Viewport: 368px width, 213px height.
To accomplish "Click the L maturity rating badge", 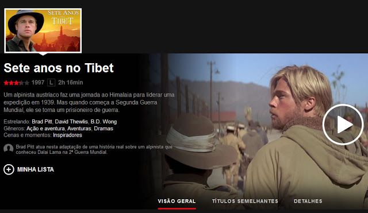I will coord(51,83).
